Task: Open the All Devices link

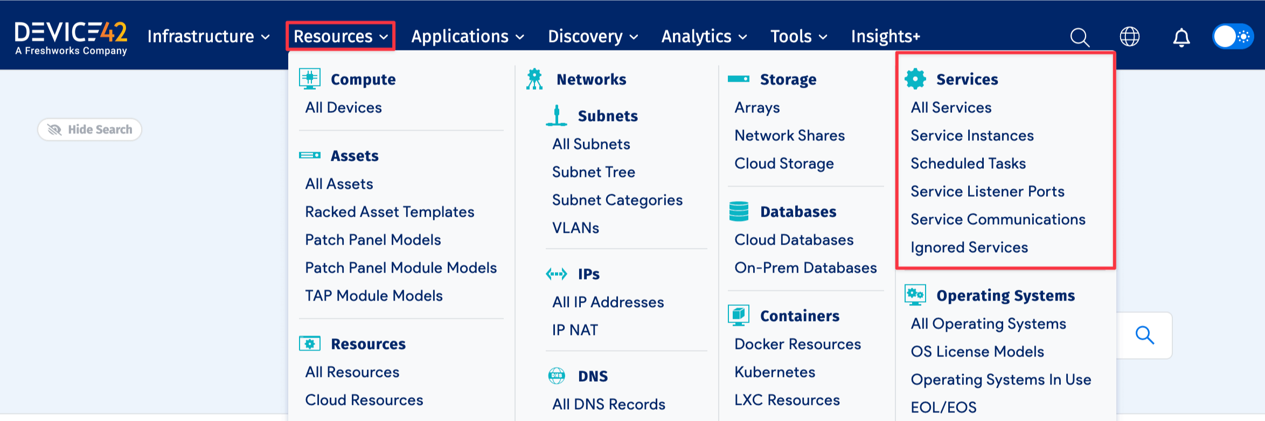Action: tap(343, 108)
